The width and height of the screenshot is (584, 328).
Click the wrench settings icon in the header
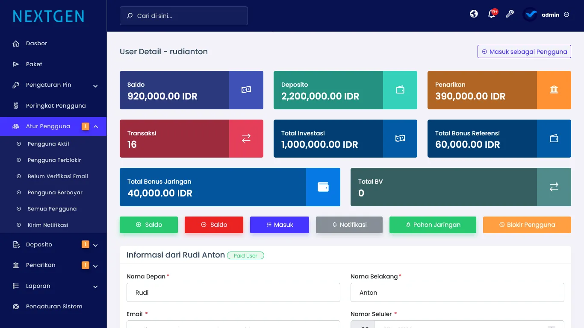click(x=510, y=14)
